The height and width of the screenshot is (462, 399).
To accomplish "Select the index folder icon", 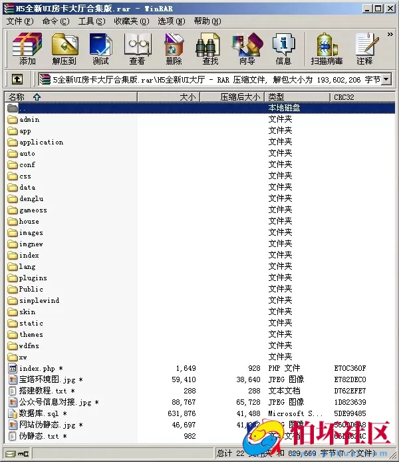I will pyautogui.click(x=13, y=255).
